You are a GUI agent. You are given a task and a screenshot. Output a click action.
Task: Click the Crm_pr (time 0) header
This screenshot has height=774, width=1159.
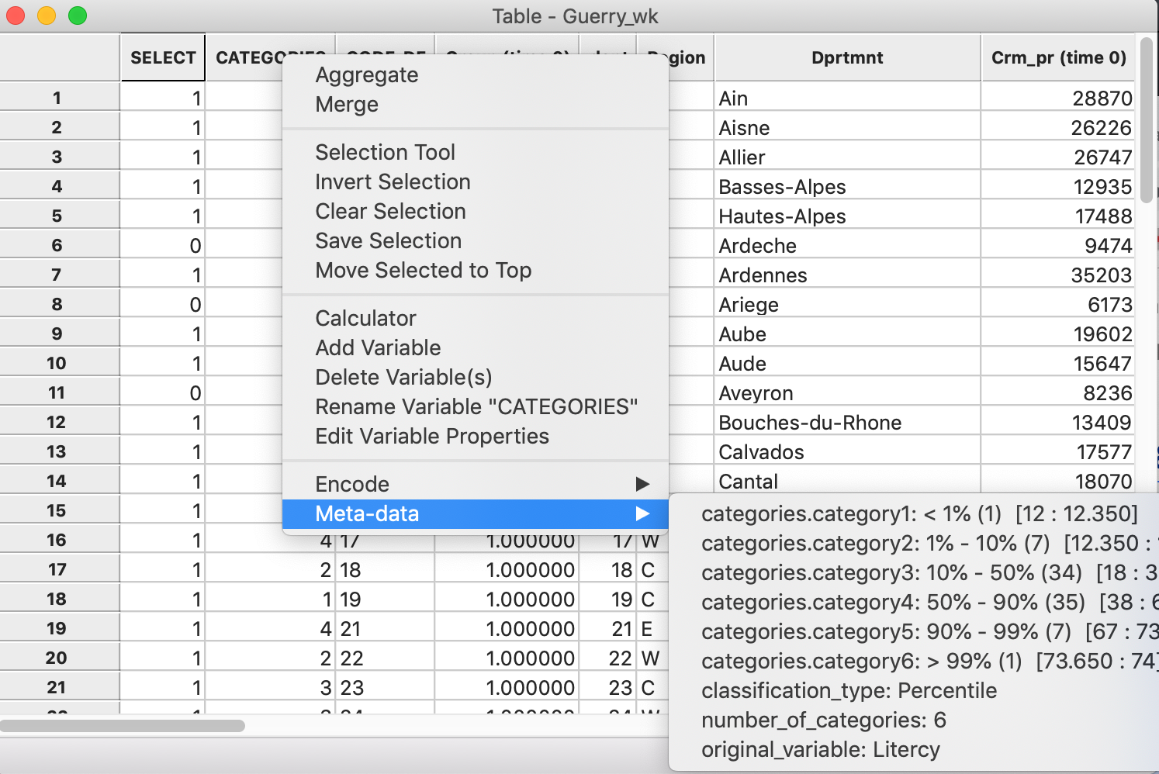pos(1057,57)
